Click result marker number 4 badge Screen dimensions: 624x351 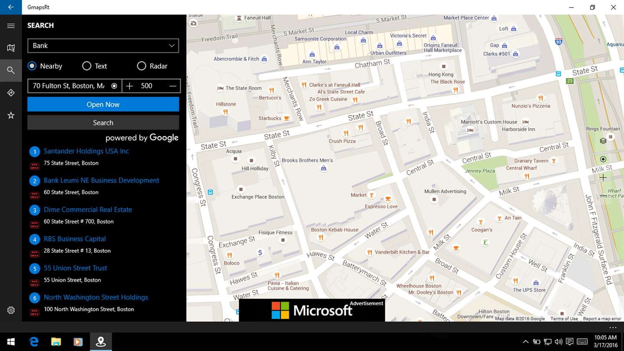[x=35, y=239]
